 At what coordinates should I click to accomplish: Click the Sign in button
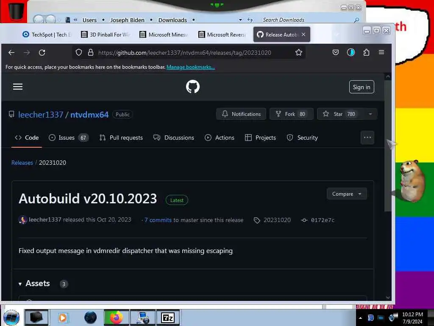pos(362,87)
